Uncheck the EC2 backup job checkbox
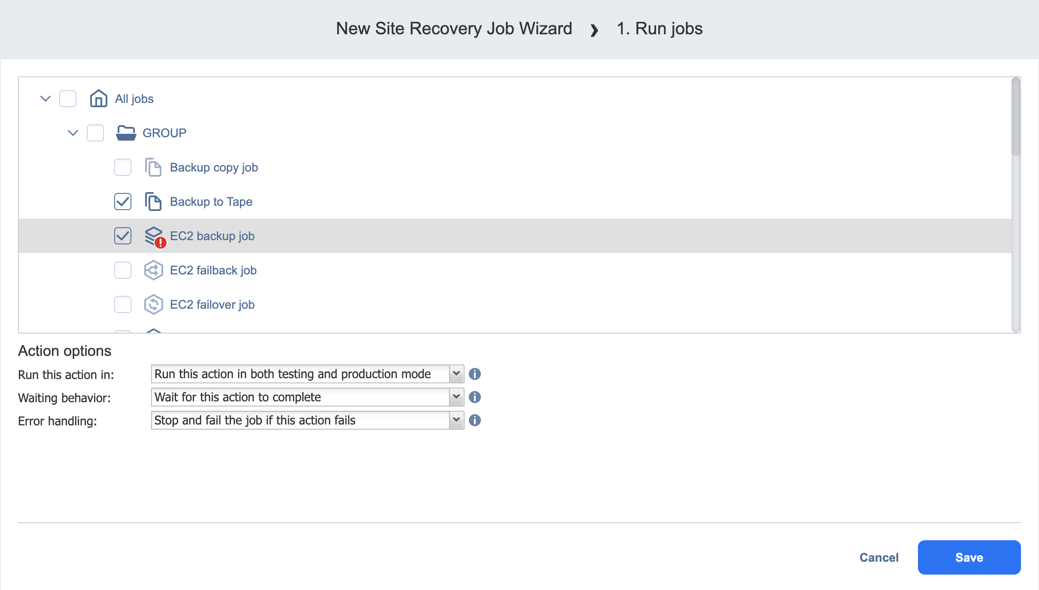 pos(123,236)
